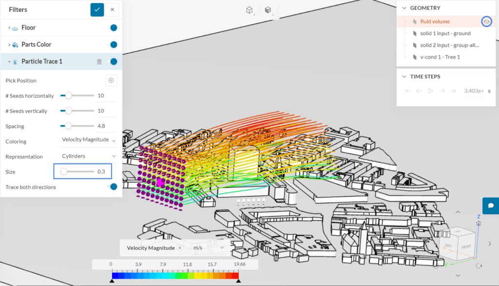Image resolution: width=499 pixels, height=286 pixels.
Task: Turn off Trace both directions
Action: (113, 186)
